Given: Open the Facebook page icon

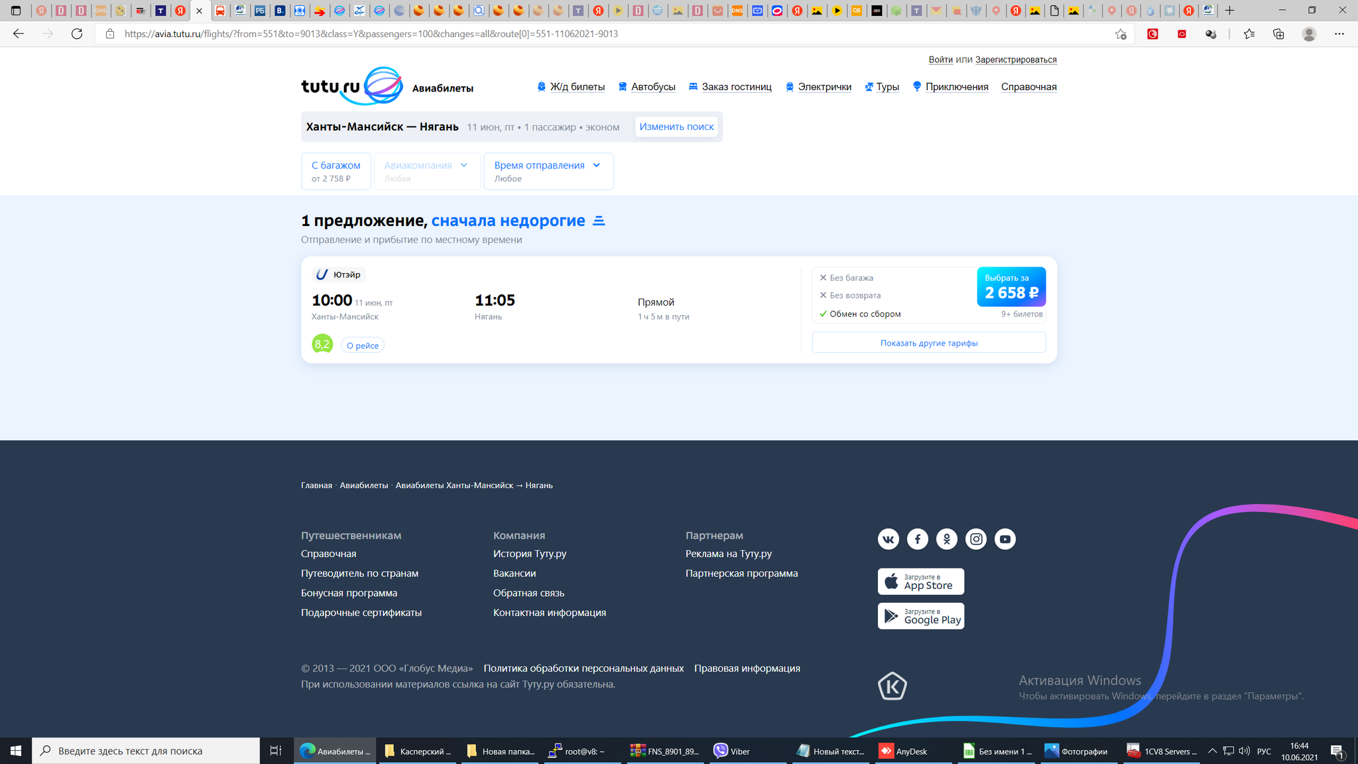Looking at the screenshot, I should point(917,539).
